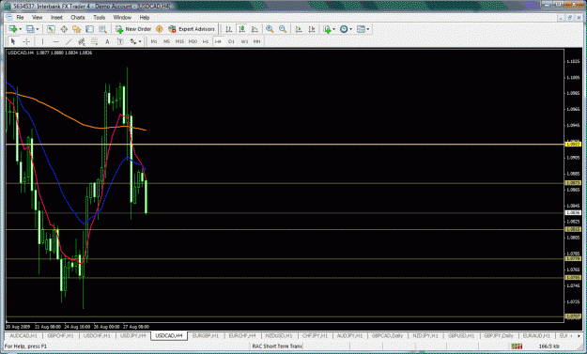The image size is (587, 354).
Task: Click the RAC Short Term profile status text
Action: (277, 346)
